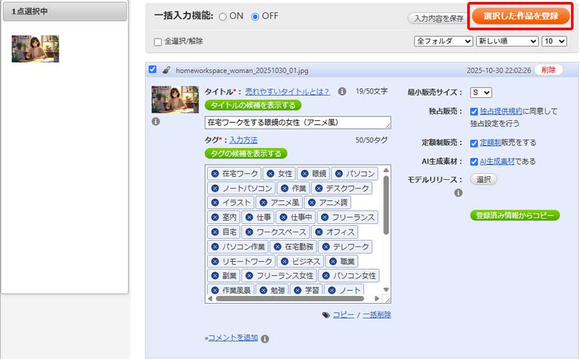
Task: Click 登録済み情報からコピー button
Action: [515, 216]
